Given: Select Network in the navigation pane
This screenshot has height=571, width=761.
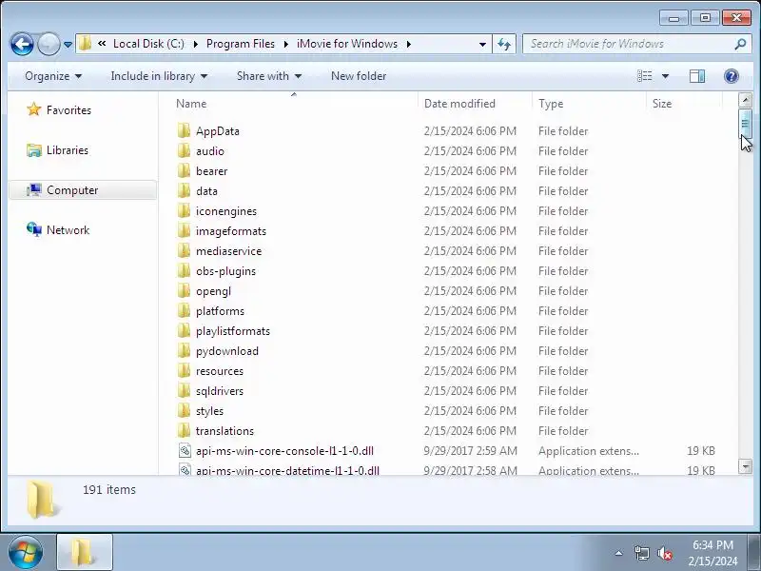Looking at the screenshot, I should [68, 230].
